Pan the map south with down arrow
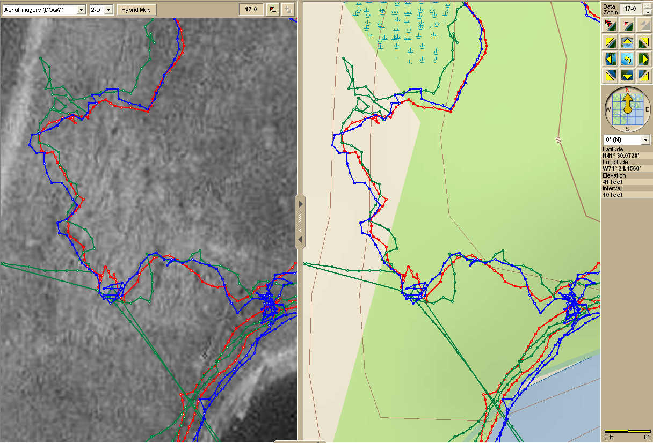Image resolution: width=653 pixels, height=443 pixels. tap(627, 75)
